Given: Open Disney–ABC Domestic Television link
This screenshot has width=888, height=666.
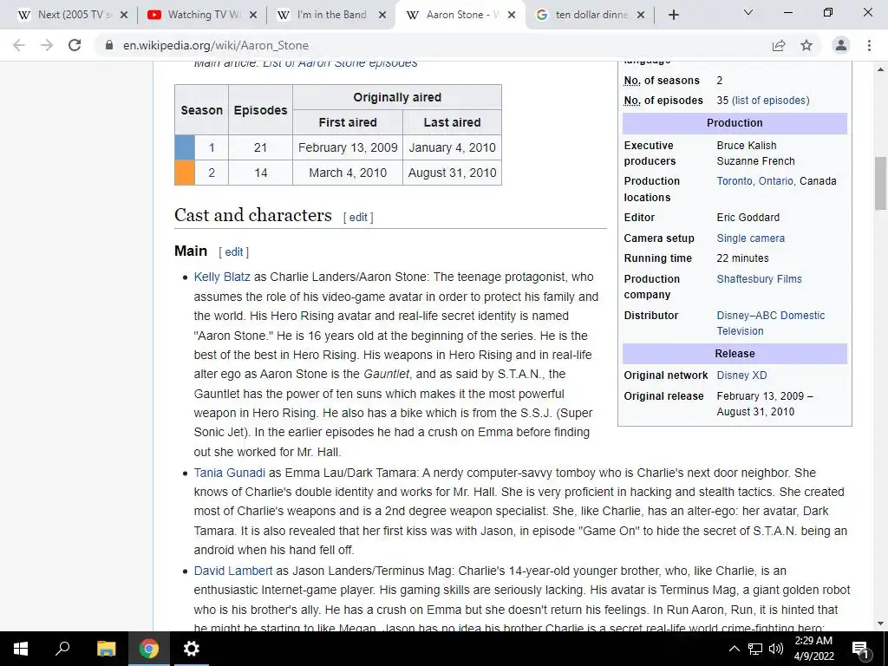Looking at the screenshot, I should click(x=771, y=323).
